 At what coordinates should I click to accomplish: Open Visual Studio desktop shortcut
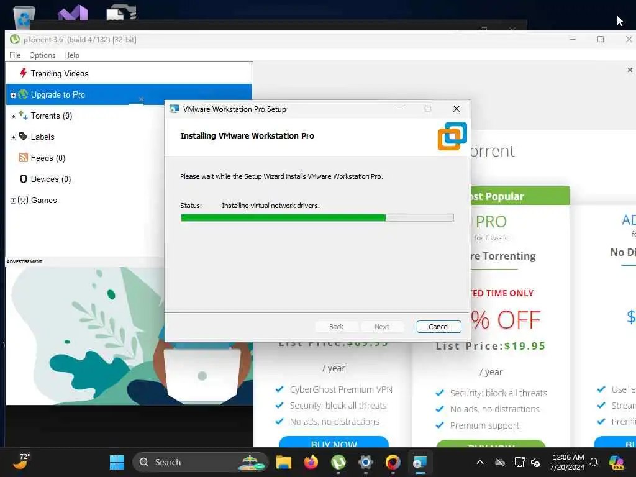point(73,14)
